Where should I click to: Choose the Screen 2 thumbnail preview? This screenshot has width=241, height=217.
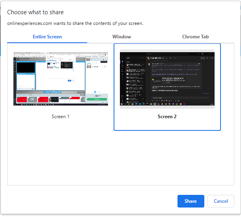(x=167, y=79)
